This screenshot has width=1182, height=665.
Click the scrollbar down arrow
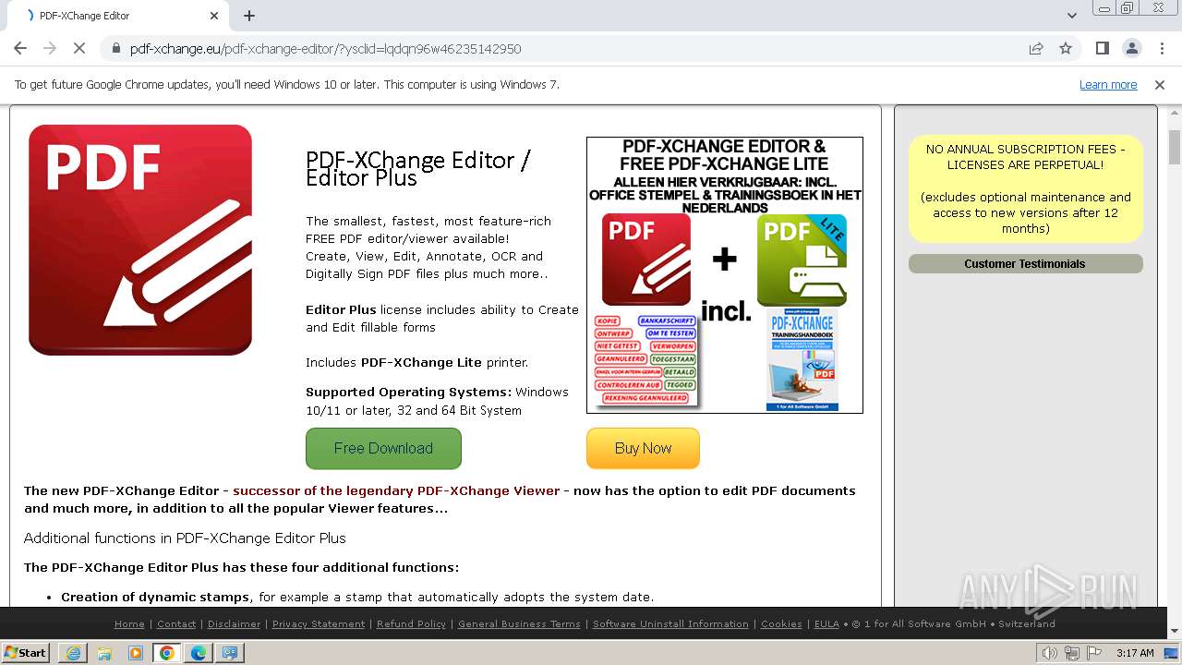pyautogui.click(x=1175, y=632)
